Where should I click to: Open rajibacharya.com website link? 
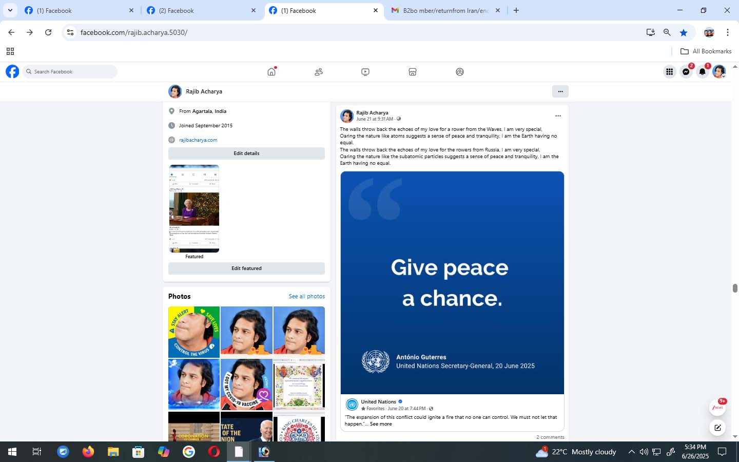point(198,140)
